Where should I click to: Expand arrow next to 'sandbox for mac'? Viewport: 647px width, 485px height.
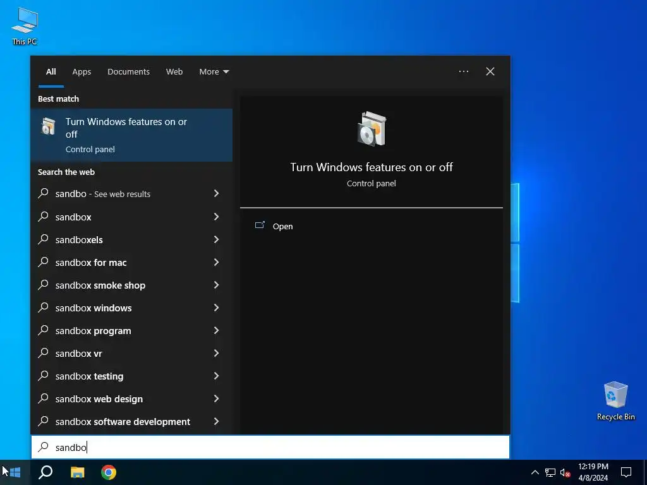point(216,262)
